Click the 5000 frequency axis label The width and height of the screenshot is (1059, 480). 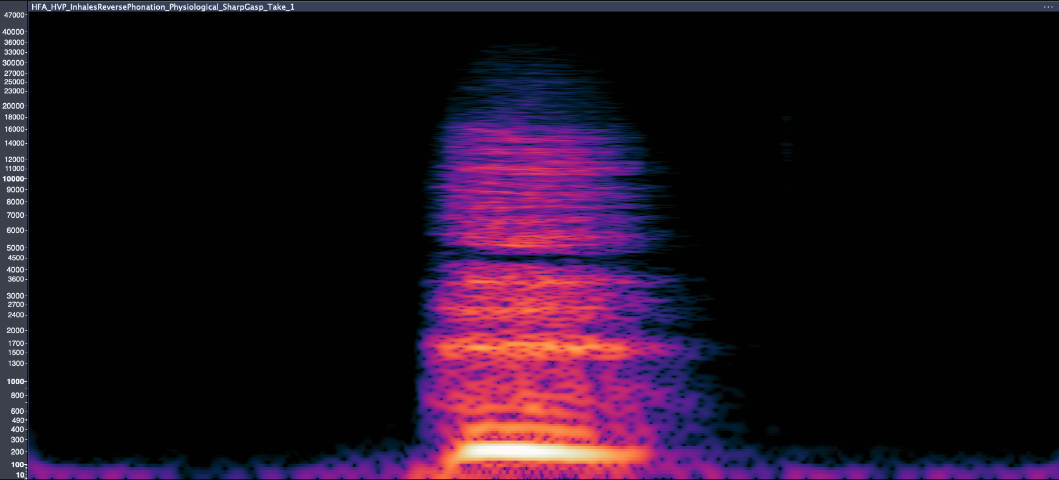click(16, 248)
